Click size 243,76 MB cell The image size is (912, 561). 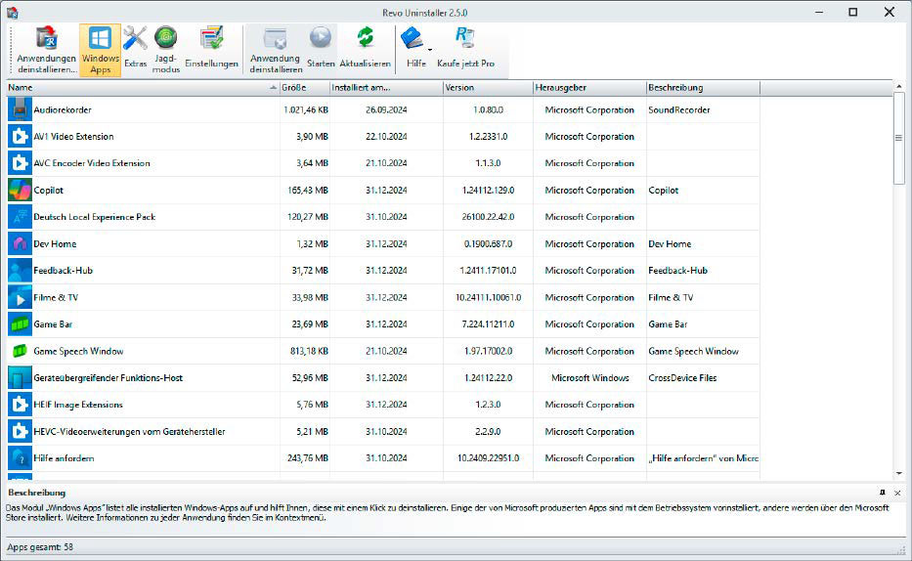(x=308, y=458)
